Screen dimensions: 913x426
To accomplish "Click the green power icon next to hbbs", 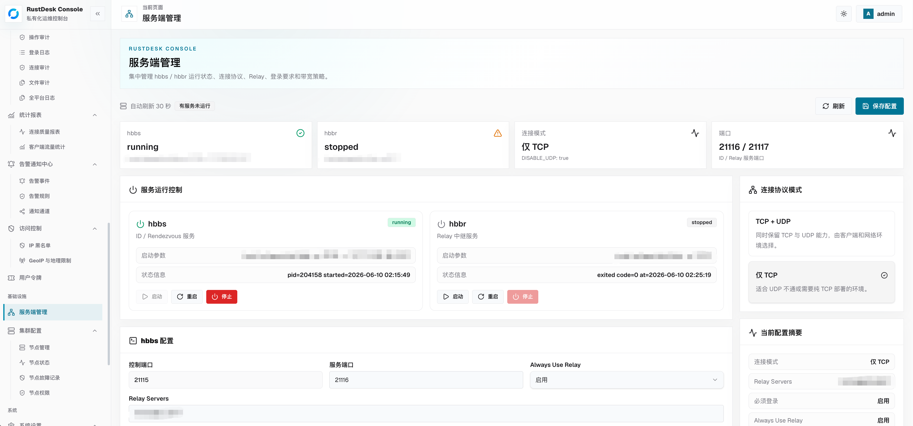I will coord(140,224).
